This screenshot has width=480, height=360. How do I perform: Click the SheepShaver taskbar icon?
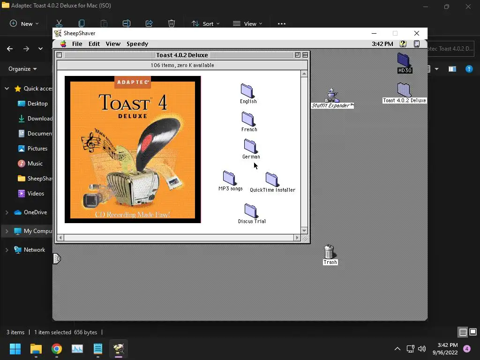[119, 349]
